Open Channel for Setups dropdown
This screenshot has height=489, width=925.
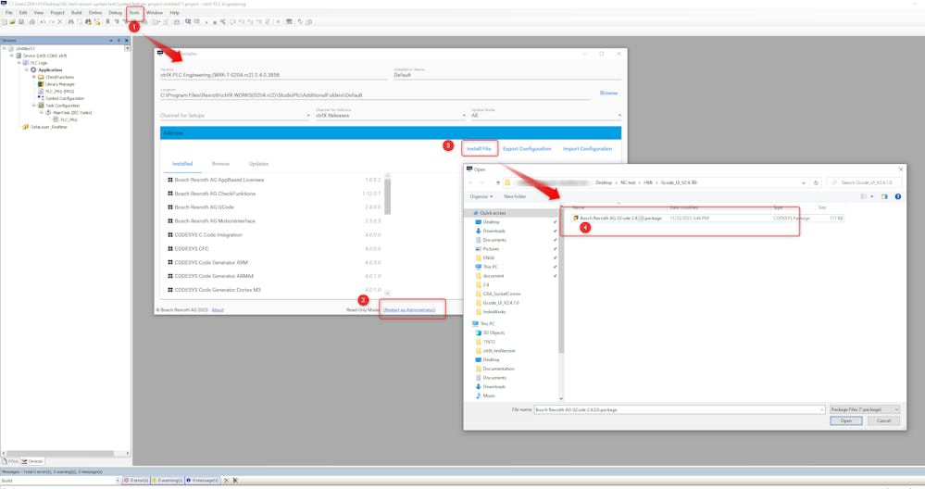235,115
